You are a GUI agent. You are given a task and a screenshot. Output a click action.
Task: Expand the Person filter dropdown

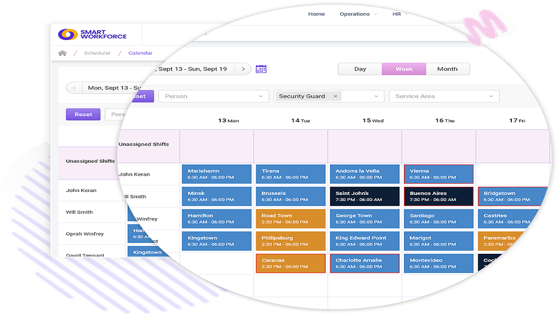[261, 96]
